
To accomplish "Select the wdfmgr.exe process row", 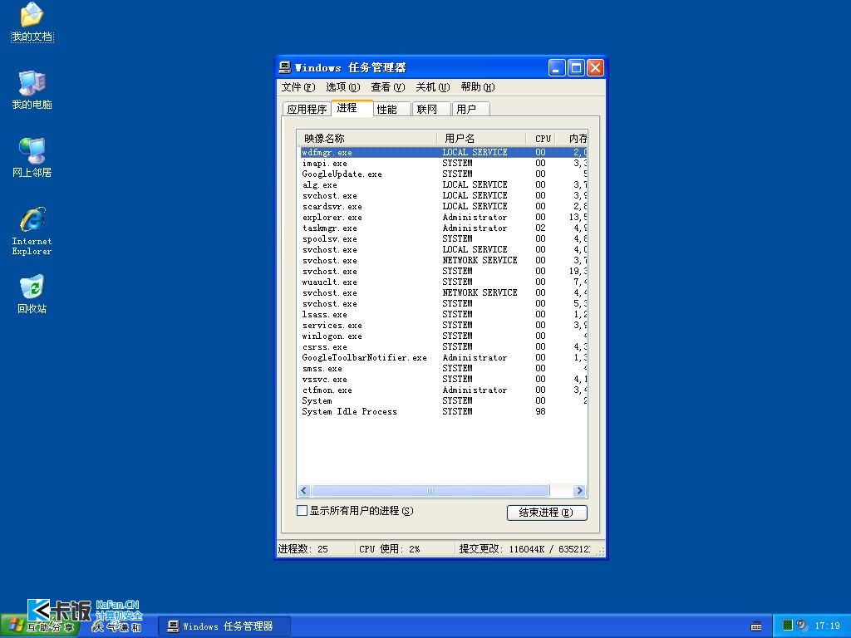I will 443,153.
